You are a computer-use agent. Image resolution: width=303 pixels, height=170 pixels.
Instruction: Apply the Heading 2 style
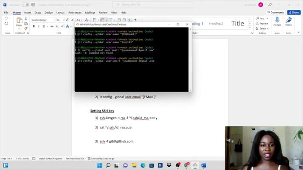(216, 24)
